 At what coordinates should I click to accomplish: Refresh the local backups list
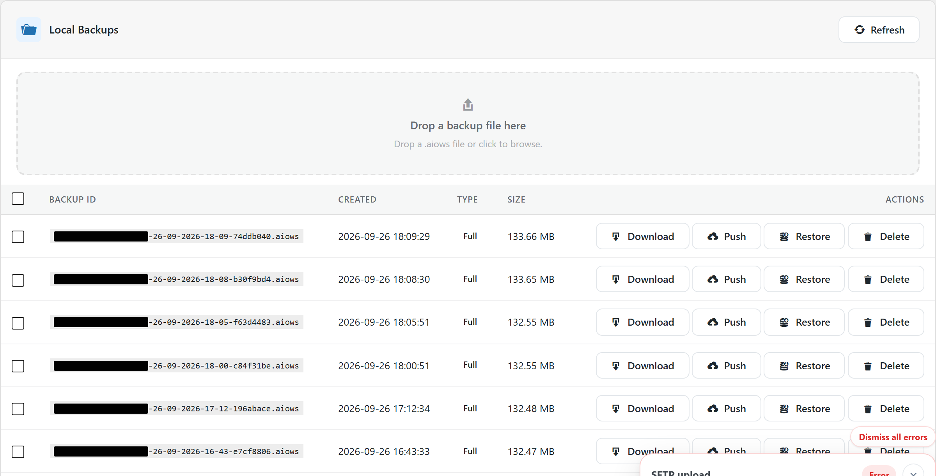click(x=879, y=30)
